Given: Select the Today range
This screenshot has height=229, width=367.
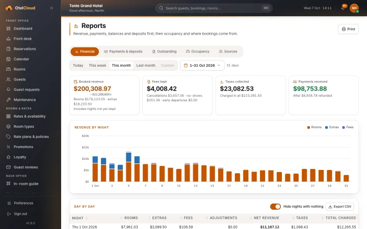Looking at the screenshot, I should click(78, 66).
